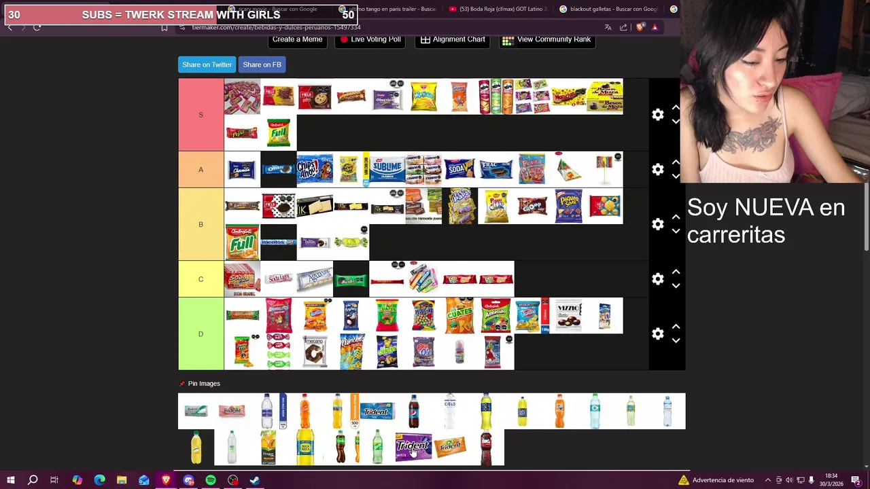Bookmark this page
Image resolution: width=870 pixels, height=489 pixels.
tap(164, 27)
